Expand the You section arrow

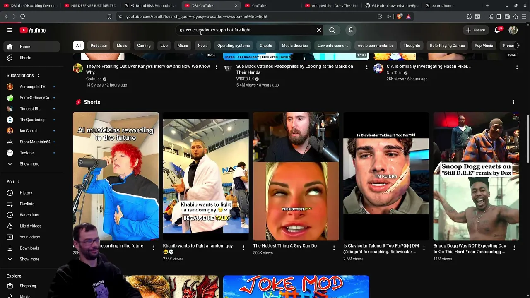[x=18, y=182]
